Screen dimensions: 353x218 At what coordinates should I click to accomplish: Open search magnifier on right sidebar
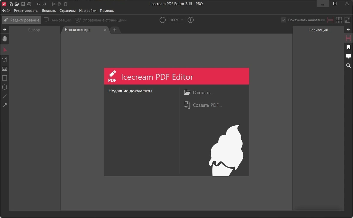[348, 65]
